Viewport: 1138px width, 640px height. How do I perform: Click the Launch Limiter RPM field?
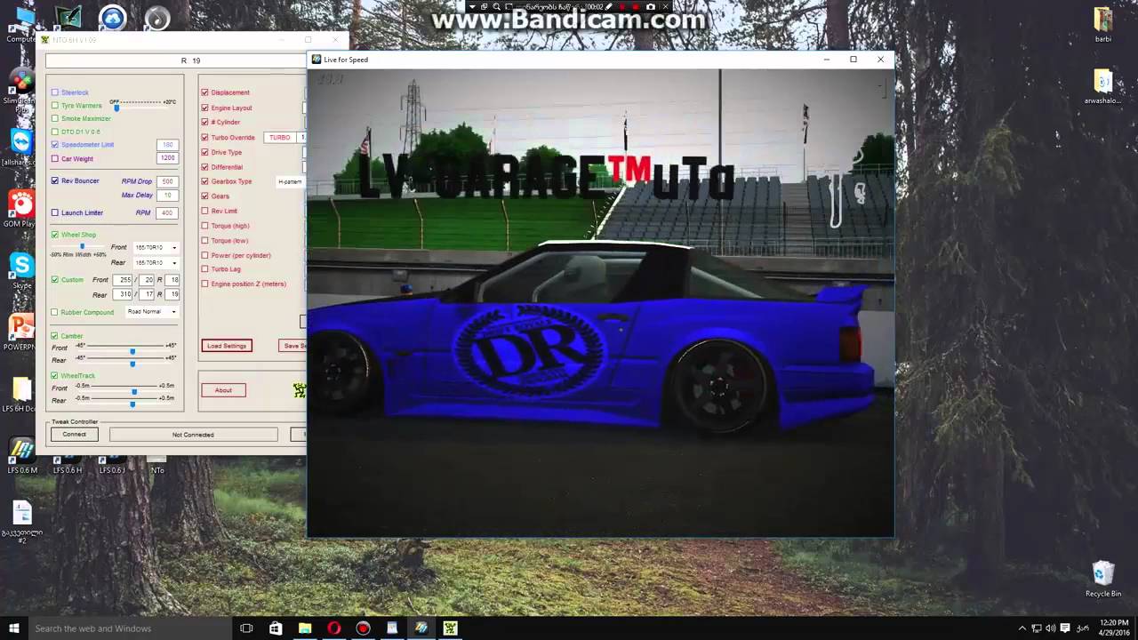click(167, 213)
